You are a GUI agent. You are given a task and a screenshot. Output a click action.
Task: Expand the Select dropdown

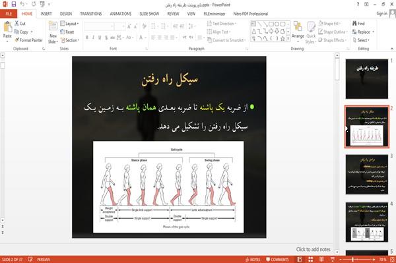[361, 40]
